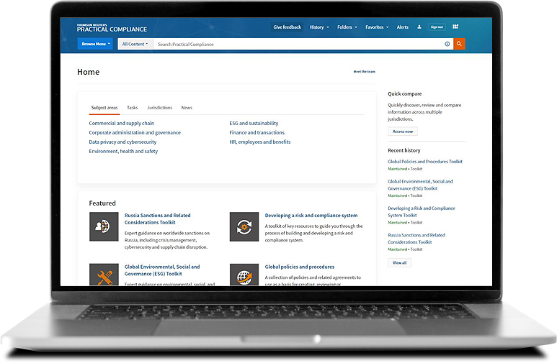Expand the Browse Menu dropdown
The image size is (557, 363).
96,44
